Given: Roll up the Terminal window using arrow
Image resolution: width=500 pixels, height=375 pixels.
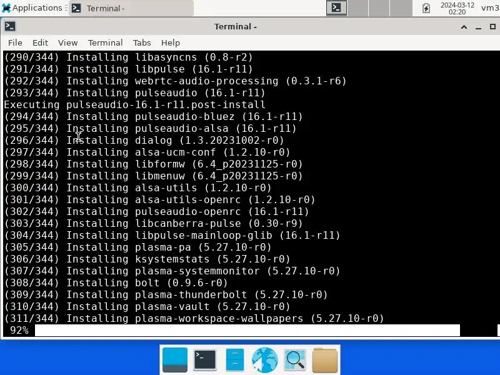Looking at the screenshot, I should (464, 27).
